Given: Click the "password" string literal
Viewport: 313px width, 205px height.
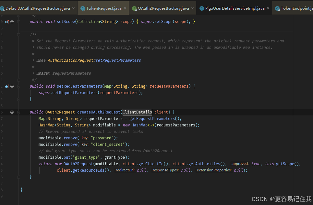Looking at the screenshot, I should 102,138.
